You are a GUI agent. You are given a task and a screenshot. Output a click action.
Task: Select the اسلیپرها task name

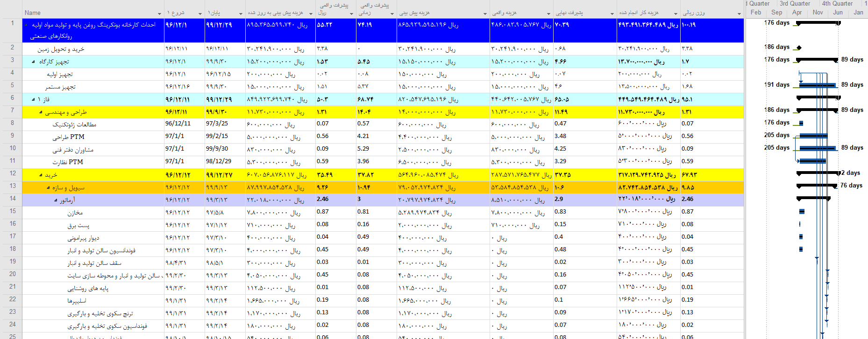(77, 301)
